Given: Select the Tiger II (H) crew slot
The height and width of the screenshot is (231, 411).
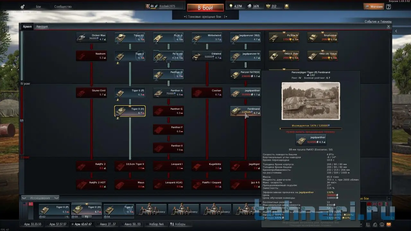Looking at the screenshot, I should point(87,210).
